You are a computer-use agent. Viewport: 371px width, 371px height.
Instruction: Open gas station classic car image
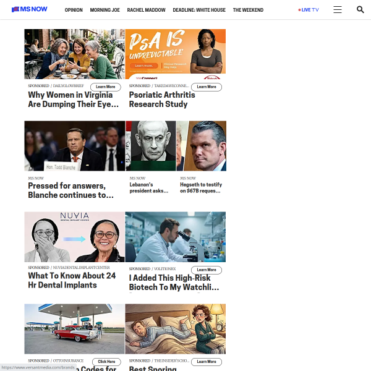74,329
